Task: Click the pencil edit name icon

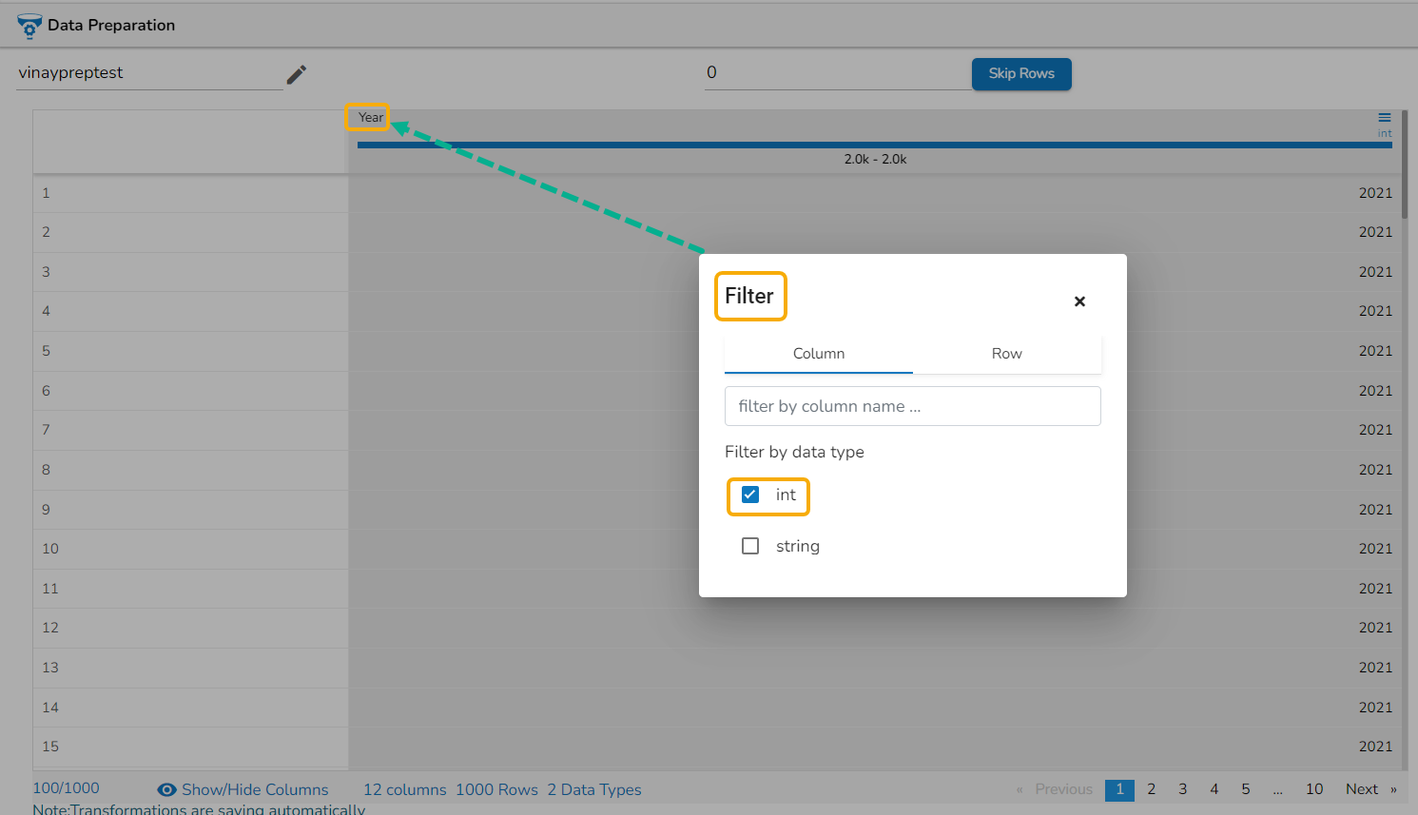Action: click(x=297, y=74)
